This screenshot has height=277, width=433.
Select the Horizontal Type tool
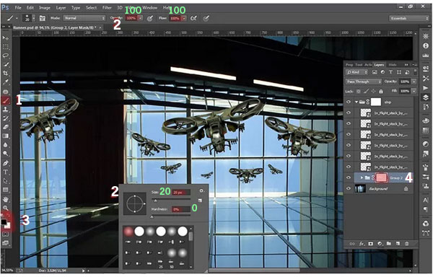(6, 172)
